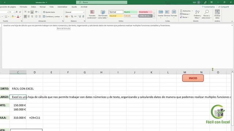Apply the Incorrecto cell style
This screenshot has height=131, width=234.
[x=146, y=12]
